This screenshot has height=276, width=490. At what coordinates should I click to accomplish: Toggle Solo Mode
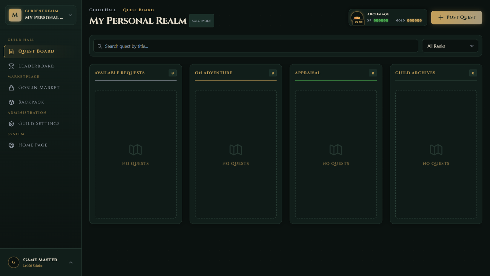pos(201,21)
